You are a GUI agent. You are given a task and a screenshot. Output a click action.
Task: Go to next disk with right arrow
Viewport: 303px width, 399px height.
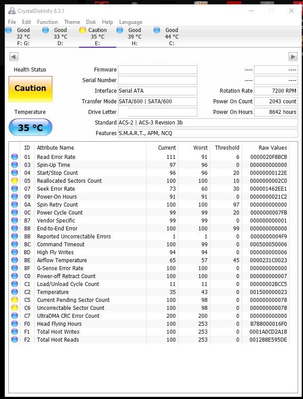click(293, 56)
